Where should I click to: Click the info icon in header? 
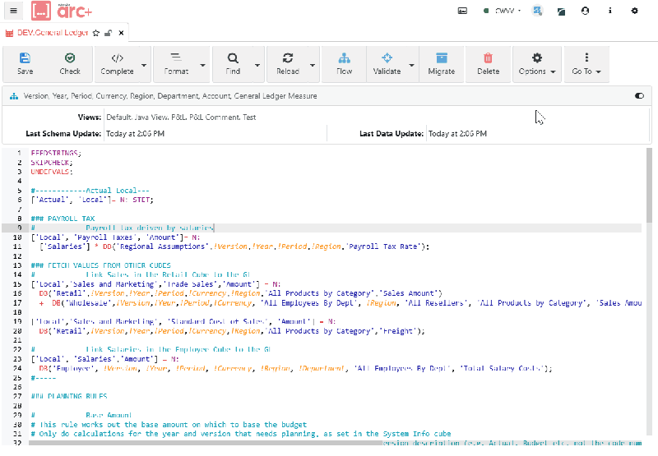pos(609,11)
